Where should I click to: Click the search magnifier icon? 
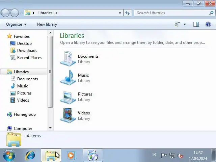click(211, 13)
